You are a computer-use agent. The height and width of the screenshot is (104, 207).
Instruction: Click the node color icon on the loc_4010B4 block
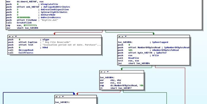click(x=101, y=72)
